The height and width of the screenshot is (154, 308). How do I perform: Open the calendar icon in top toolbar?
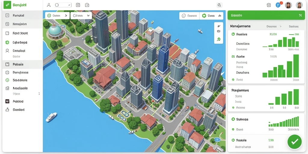tap(78, 5)
